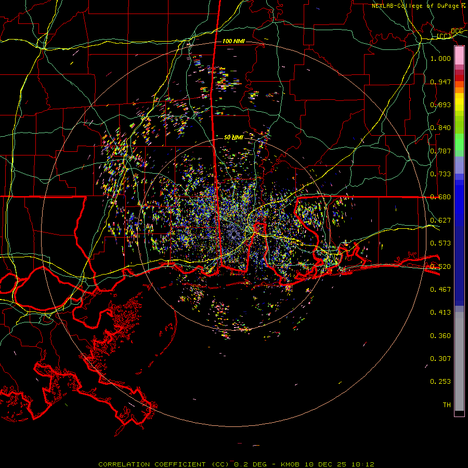This screenshot has height=468, width=468.
Task: Click the TH threshold label on the scale
Action: pyautogui.click(x=447, y=405)
